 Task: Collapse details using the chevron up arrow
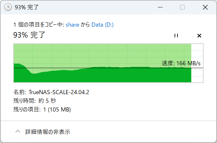click(x=18, y=131)
